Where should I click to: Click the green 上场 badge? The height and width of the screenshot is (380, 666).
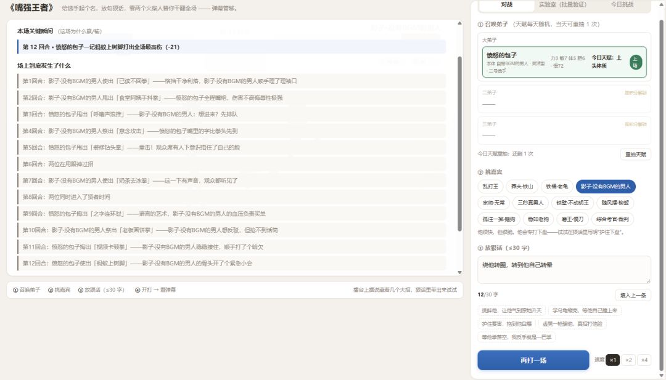[635, 62]
